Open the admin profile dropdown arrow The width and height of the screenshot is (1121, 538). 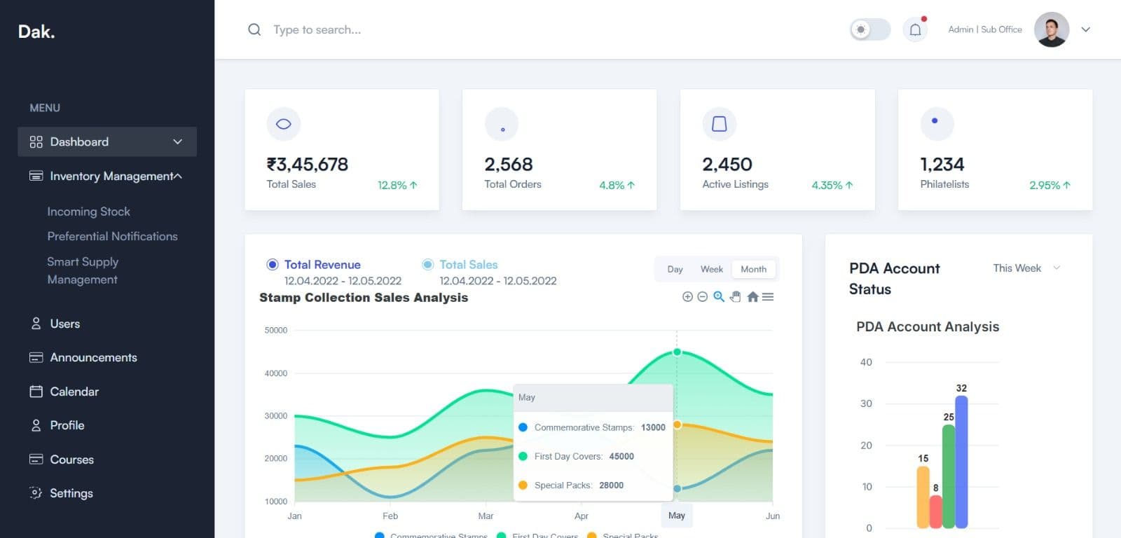coord(1085,29)
